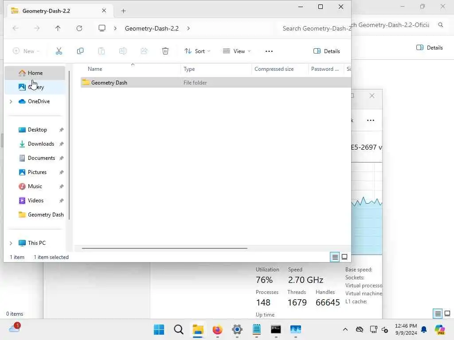Click the horizontal scrollbar in file list

(x=164, y=248)
